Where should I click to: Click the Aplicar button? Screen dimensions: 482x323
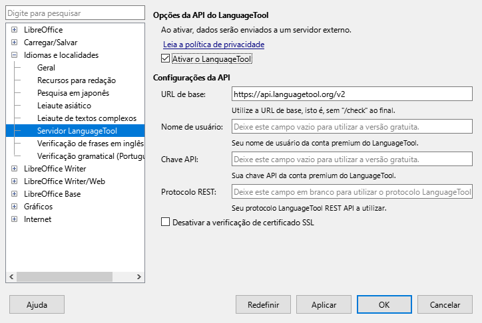324,304
